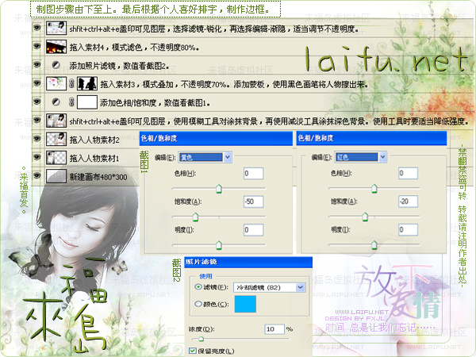Click the blue photo filter color swatch

245,304
